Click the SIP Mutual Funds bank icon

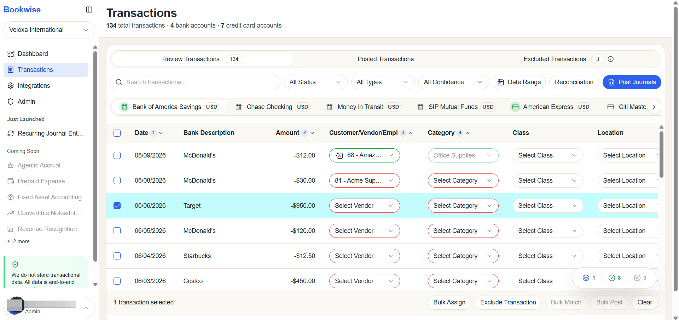(x=420, y=107)
